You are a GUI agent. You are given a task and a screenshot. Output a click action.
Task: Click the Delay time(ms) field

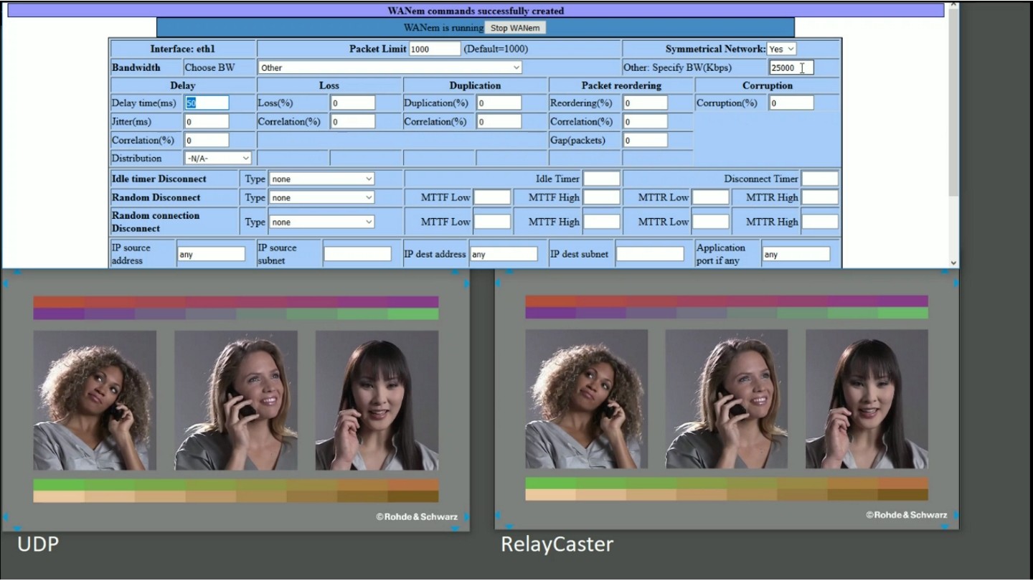pos(207,103)
